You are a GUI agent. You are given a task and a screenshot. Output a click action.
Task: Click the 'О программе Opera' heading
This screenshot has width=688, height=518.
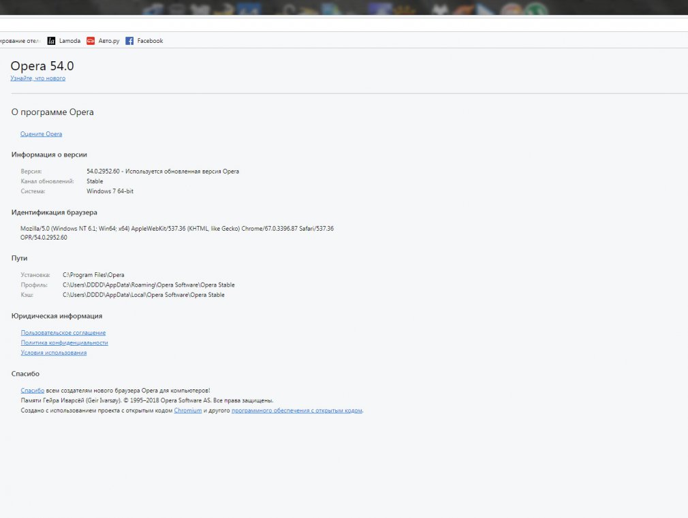[52, 112]
